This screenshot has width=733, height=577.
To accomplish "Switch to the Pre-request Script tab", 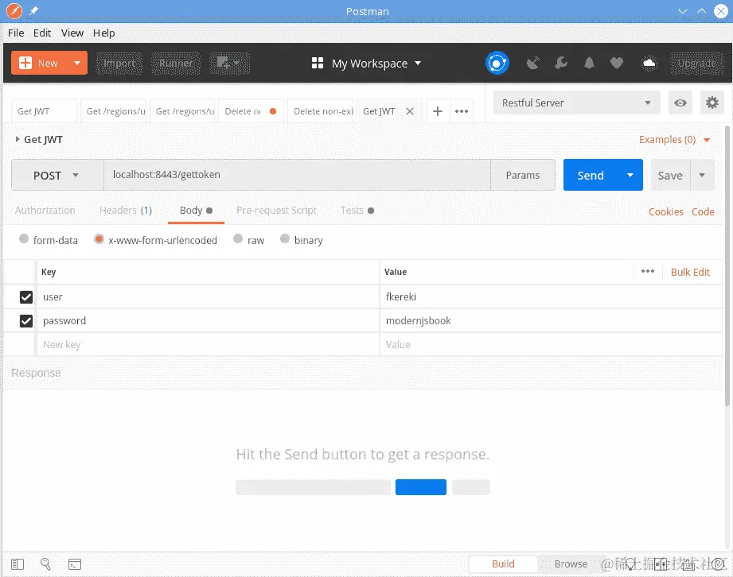I will click(x=276, y=211).
